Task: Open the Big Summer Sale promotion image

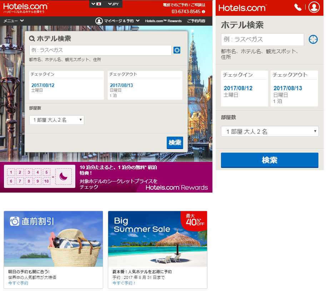Action: click(x=157, y=239)
